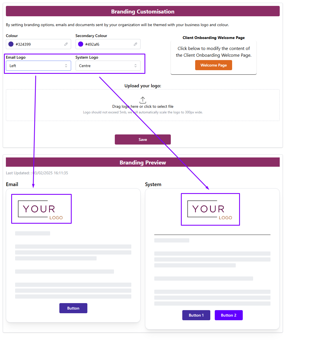The height and width of the screenshot is (341, 315).
Task: Click the Email preview Button
Action: pyautogui.click(x=73, y=308)
